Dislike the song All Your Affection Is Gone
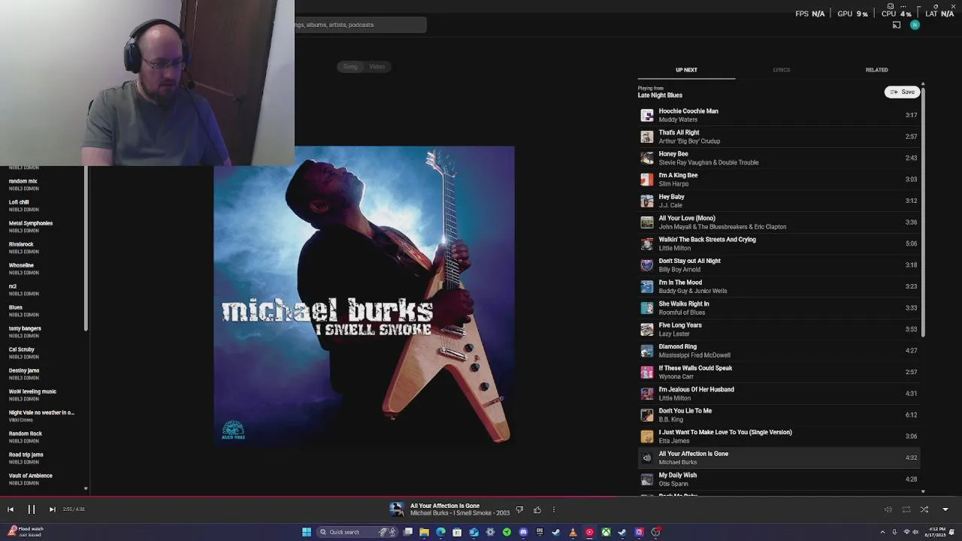 [519, 509]
